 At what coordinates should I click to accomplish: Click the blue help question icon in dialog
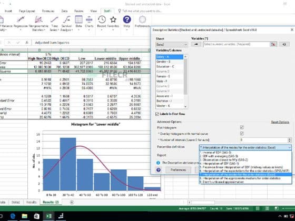click(159, 170)
